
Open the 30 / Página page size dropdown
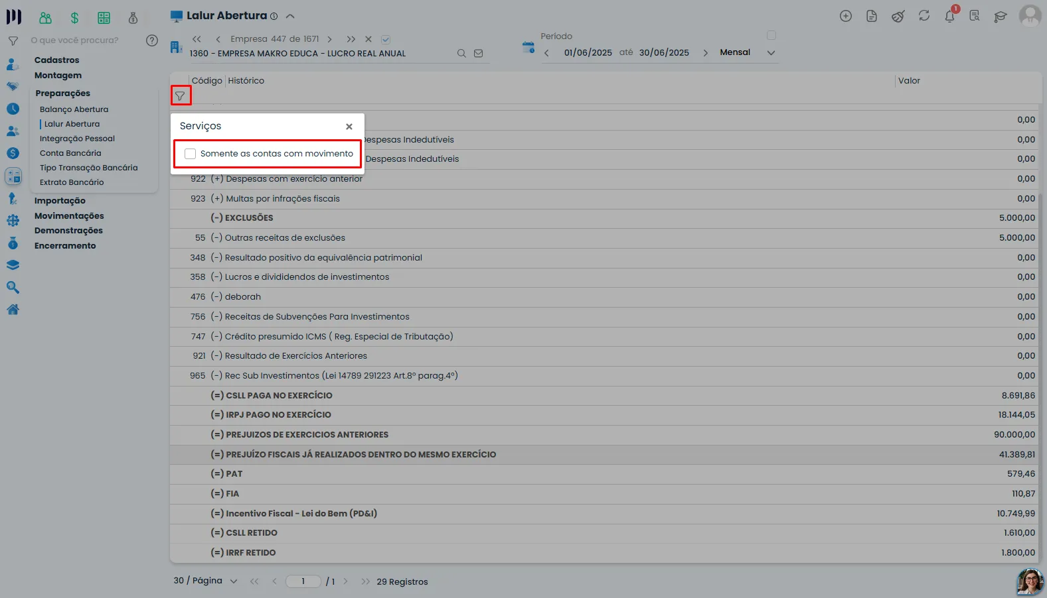pos(205,581)
